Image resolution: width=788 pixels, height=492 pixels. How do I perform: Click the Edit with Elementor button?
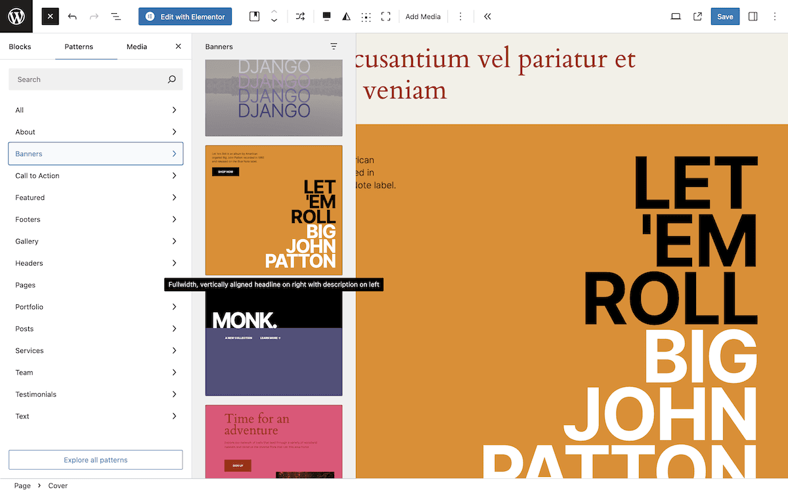coord(185,16)
